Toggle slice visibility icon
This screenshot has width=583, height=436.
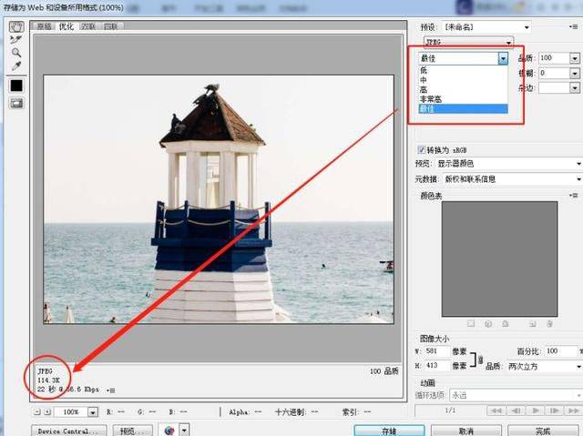click(x=16, y=103)
